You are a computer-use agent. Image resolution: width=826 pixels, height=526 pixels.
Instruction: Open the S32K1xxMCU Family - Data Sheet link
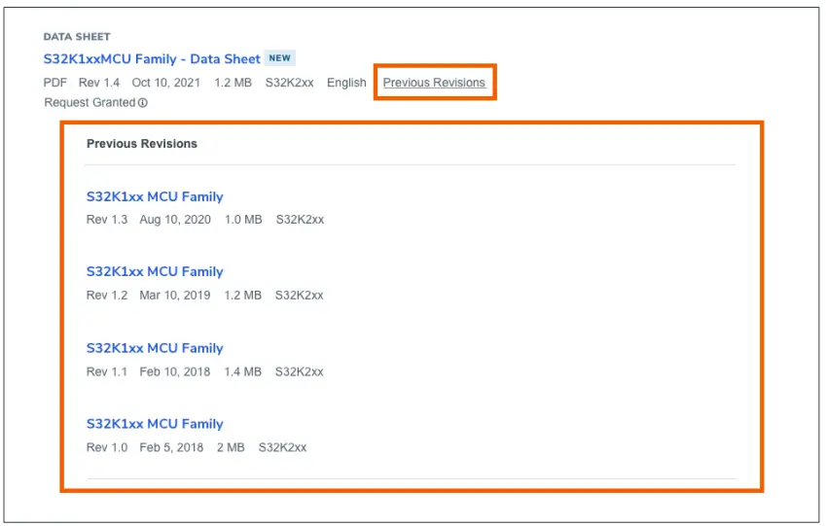pos(152,59)
